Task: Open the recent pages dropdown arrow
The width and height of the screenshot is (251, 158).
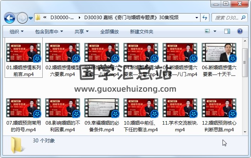Action: (x=31, y=18)
